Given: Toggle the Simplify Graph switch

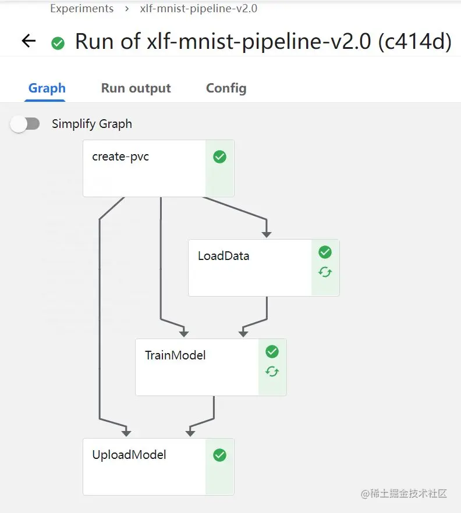Looking at the screenshot, I should coord(26,124).
